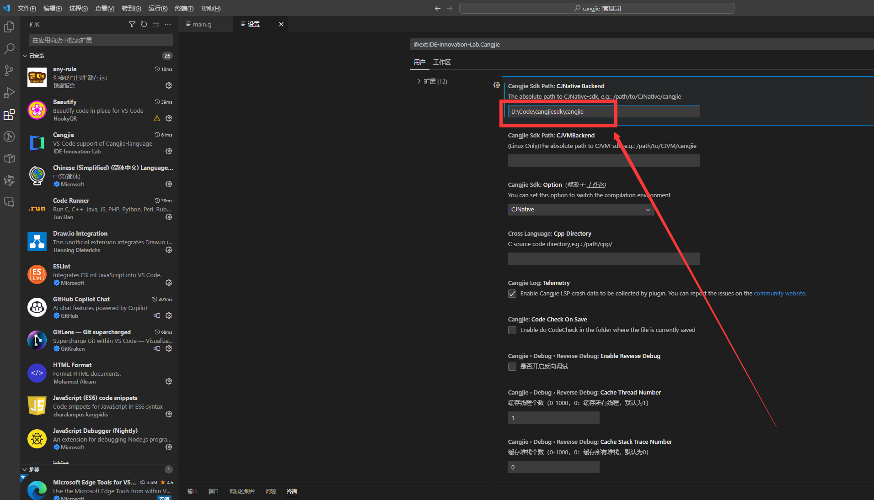Switch to 终端 terminal panel tab
This screenshot has width=874, height=500.
(292, 491)
